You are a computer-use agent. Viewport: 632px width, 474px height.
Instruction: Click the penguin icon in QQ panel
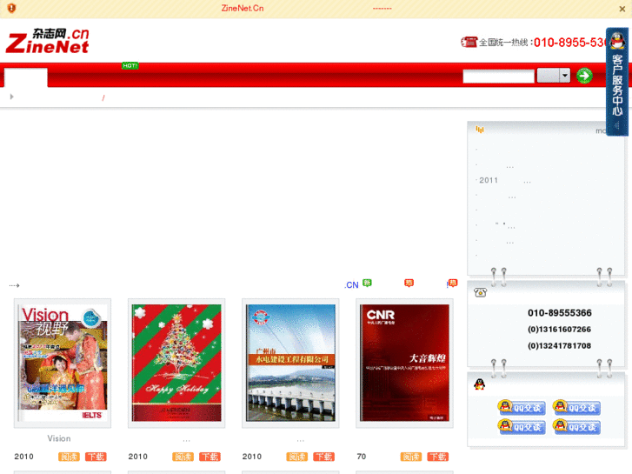point(479,384)
